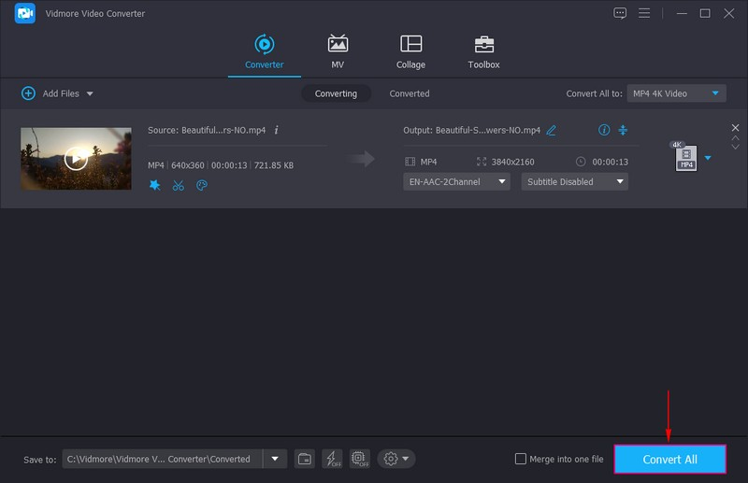Open the Subtitle Disabled dropdown

(574, 182)
